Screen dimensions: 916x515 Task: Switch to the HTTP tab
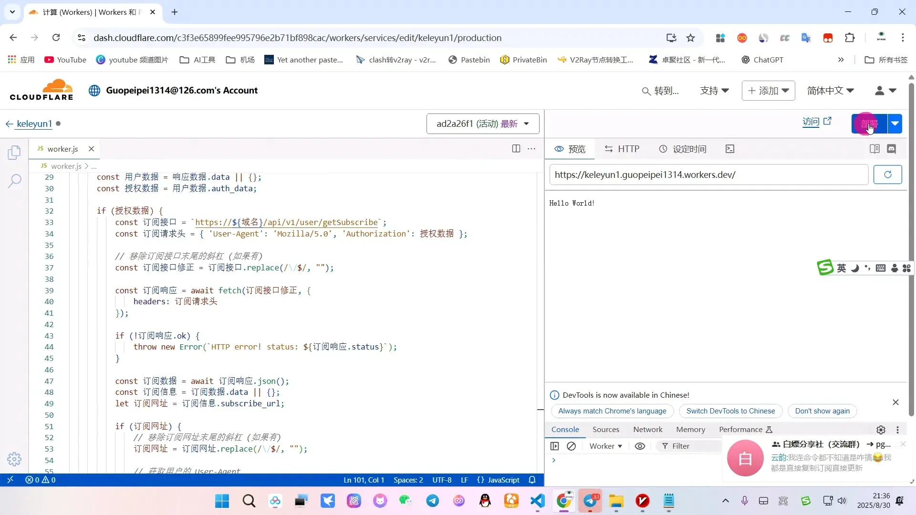point(622,149)
